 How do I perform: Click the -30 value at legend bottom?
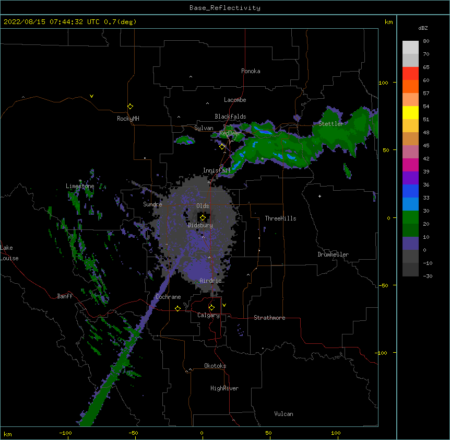coord(428,276)
